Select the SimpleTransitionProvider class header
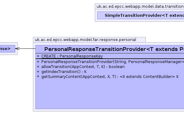Viewport: 184px width, 123px height. click(141, 15)
